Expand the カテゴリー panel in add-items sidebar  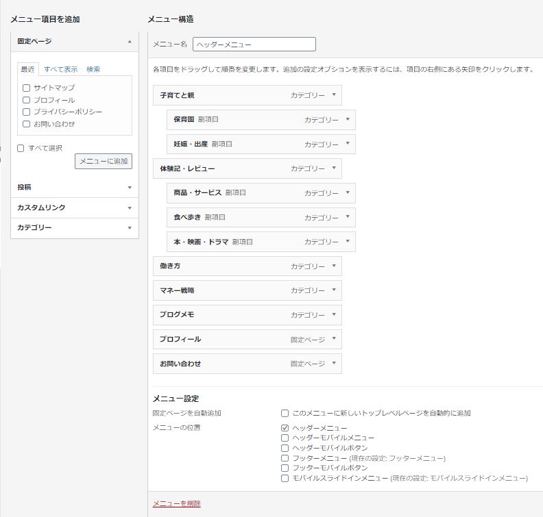(130, 228)
